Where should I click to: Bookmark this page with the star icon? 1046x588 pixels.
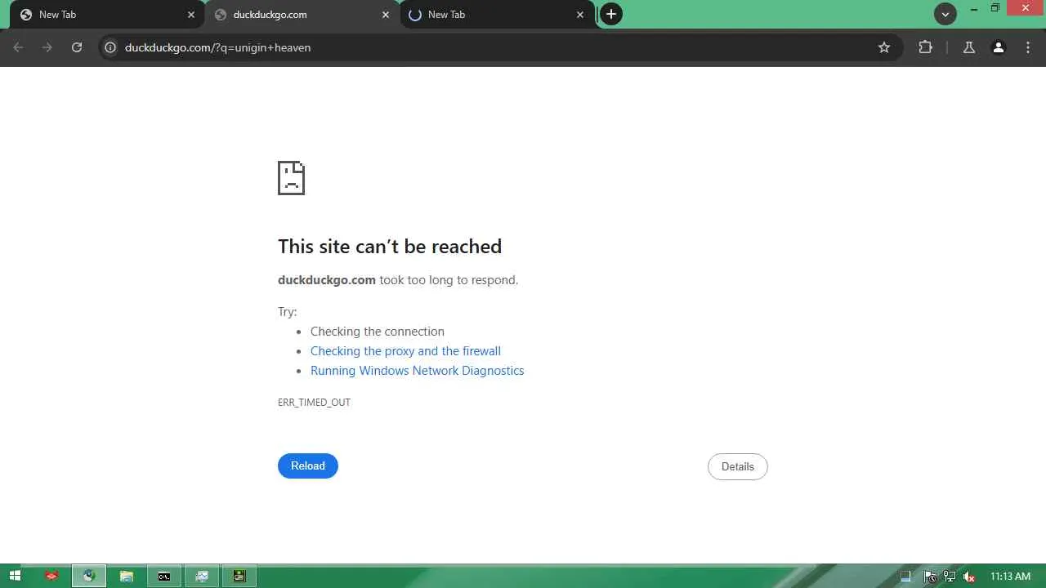click(x=884, y=47)
